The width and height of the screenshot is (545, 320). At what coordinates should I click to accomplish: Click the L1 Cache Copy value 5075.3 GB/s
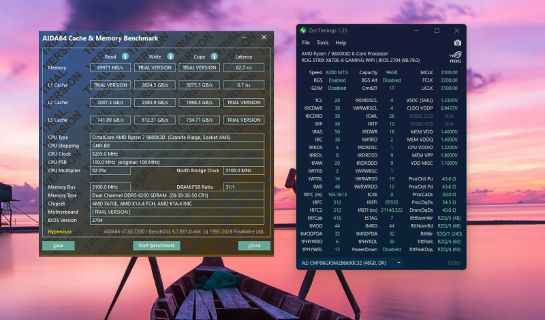point(199,85)
